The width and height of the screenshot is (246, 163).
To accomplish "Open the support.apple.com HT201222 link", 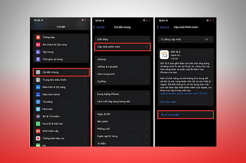I will (184, 94).
